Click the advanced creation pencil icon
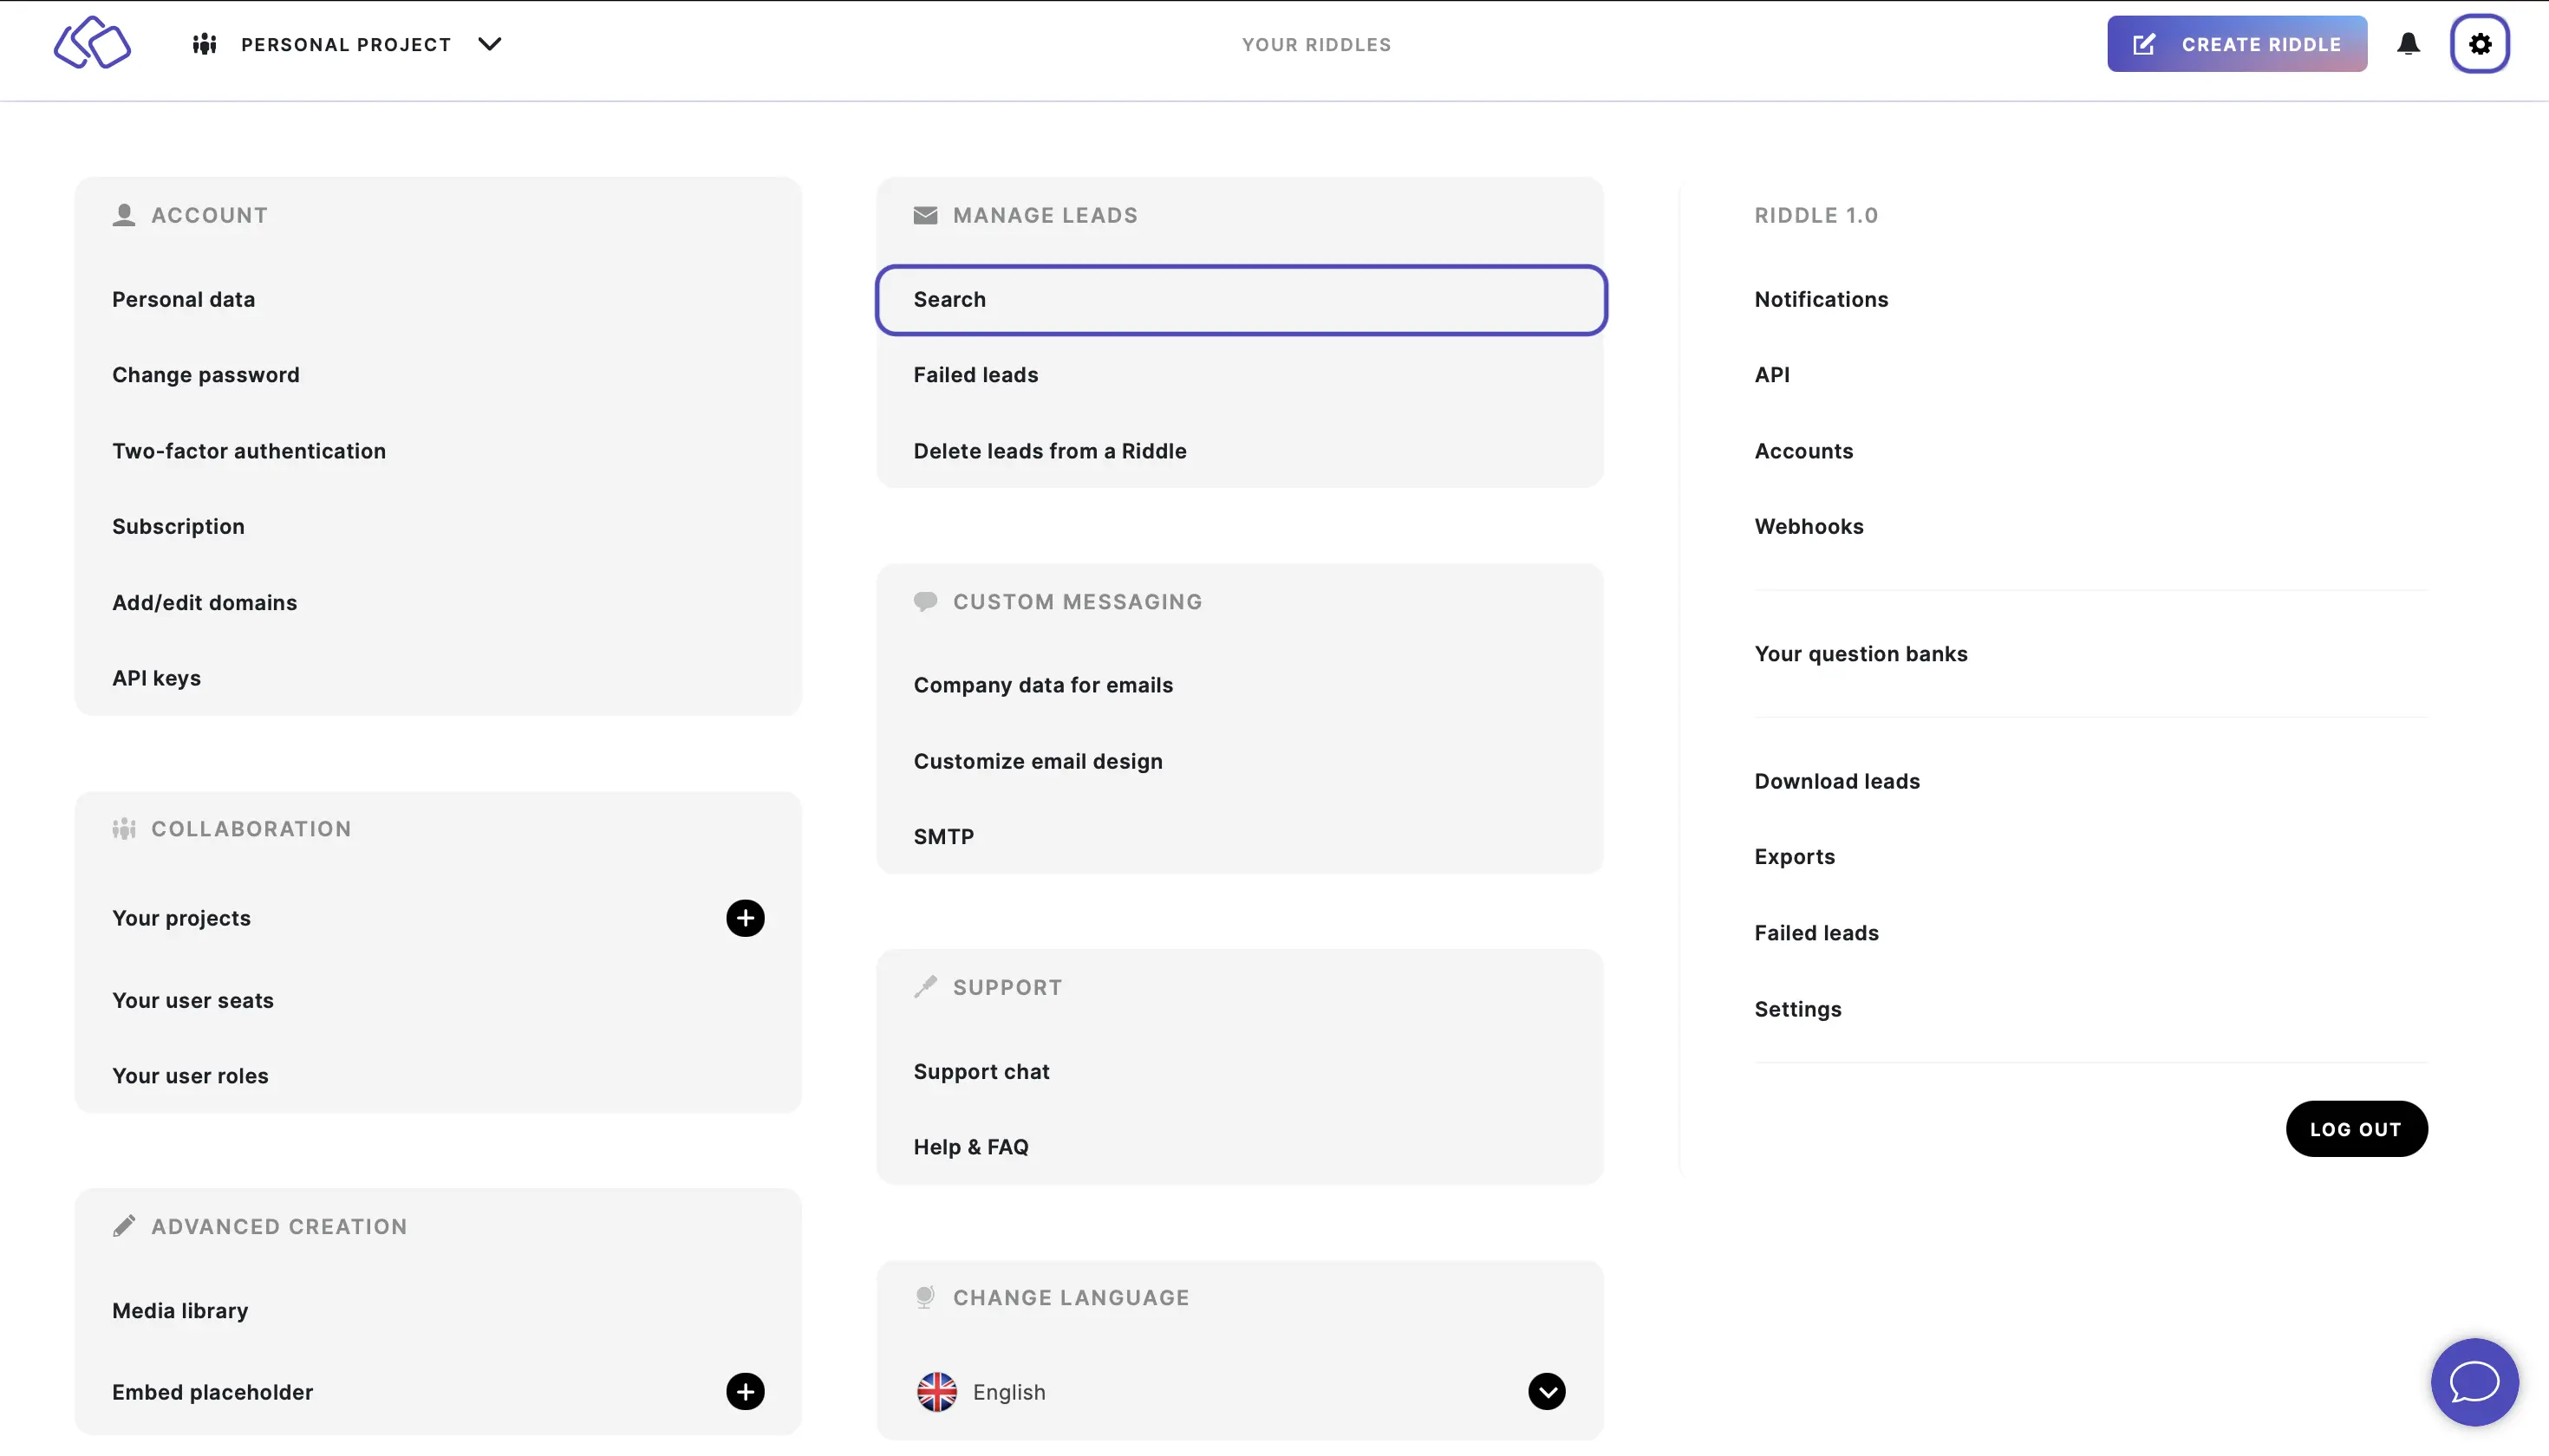This screenshot has width=2549, height=1456. coord(122,1225)
